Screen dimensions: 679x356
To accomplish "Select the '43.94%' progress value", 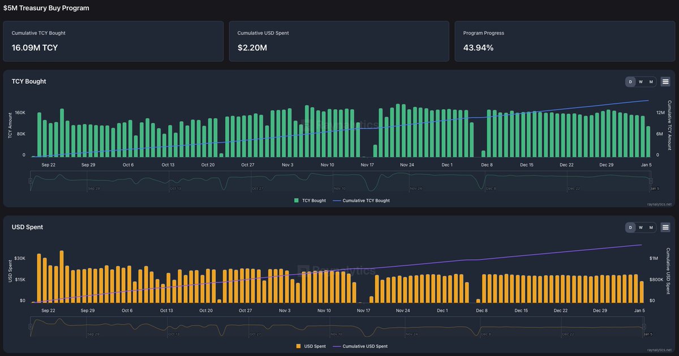I will pyautogui.click(x=478, y=48).
